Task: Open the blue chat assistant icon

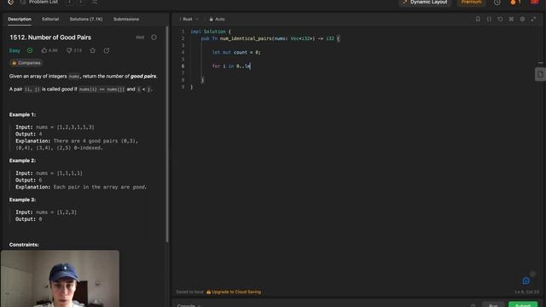Action: [x=526, y=281]
